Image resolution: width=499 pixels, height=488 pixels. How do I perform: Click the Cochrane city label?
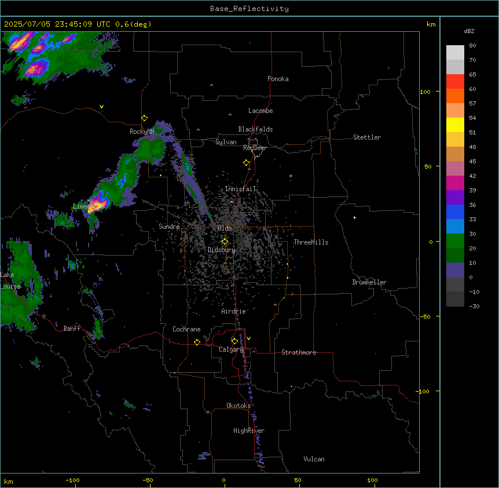point(186,329)
